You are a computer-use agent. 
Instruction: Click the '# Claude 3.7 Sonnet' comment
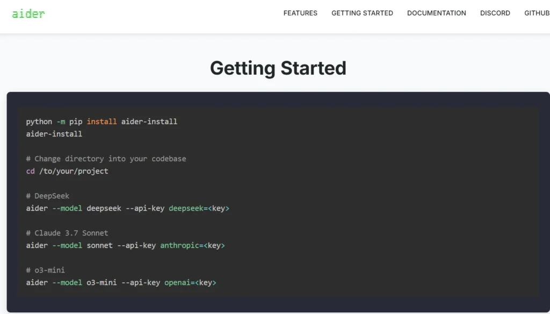click(67, 233)
